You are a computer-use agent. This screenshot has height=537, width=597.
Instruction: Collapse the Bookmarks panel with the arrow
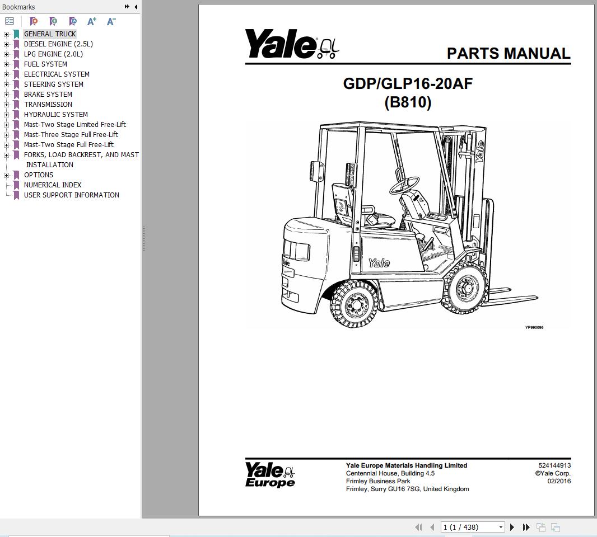click(x=135, y=7)
